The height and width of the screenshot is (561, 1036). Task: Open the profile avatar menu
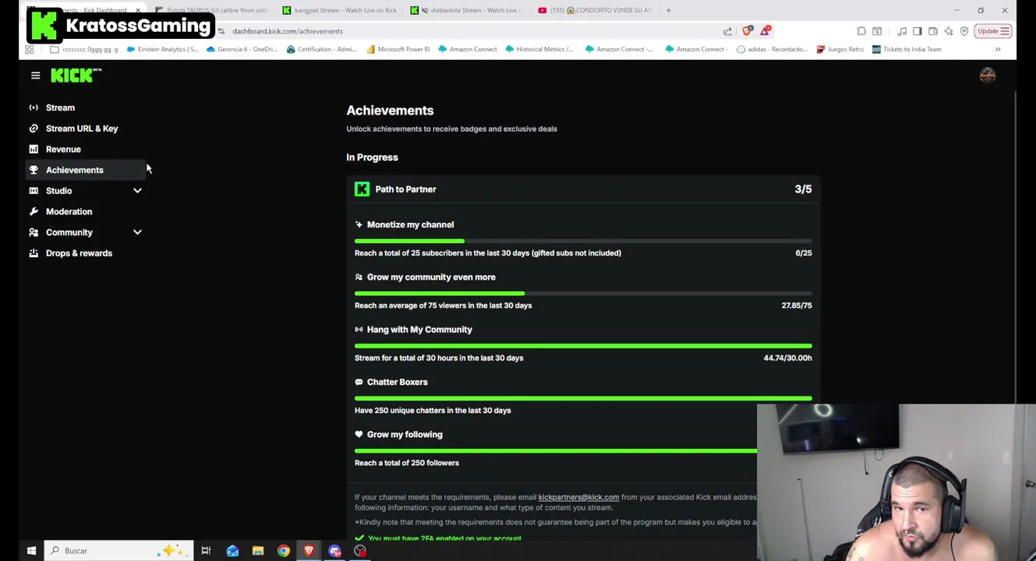pyautogui.click(x=987, y=75)
